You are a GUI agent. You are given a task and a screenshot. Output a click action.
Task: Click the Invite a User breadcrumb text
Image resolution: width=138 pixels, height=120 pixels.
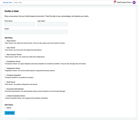pos(18,2)
